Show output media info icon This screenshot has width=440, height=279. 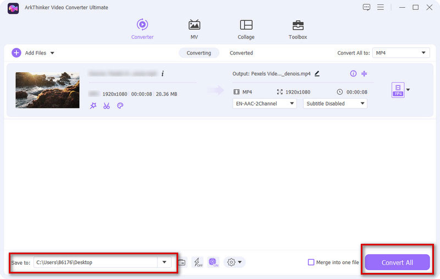click(x=353, y=74)
